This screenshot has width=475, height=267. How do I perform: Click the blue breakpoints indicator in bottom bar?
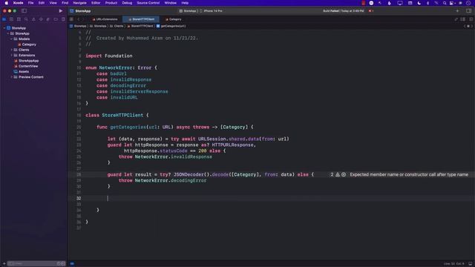click(72, 264)
